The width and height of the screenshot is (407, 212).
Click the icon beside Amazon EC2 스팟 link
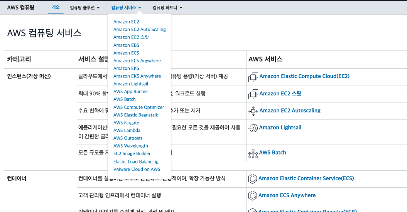pyautogui.click(x=253, y=94)
